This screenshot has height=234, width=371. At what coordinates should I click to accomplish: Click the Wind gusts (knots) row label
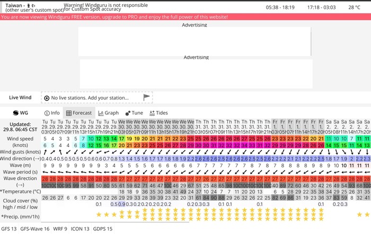20,152
